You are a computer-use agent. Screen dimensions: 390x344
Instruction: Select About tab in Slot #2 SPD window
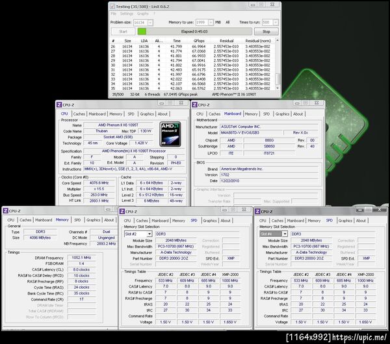tap(226, 221)
